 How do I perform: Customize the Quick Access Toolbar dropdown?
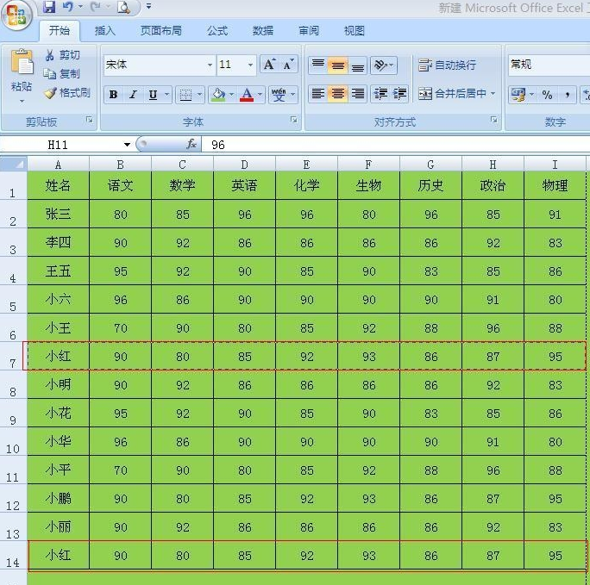(x=148, y=6)
